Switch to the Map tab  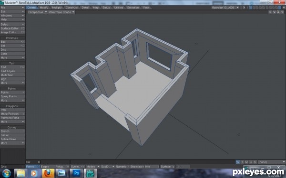point(96,8)
